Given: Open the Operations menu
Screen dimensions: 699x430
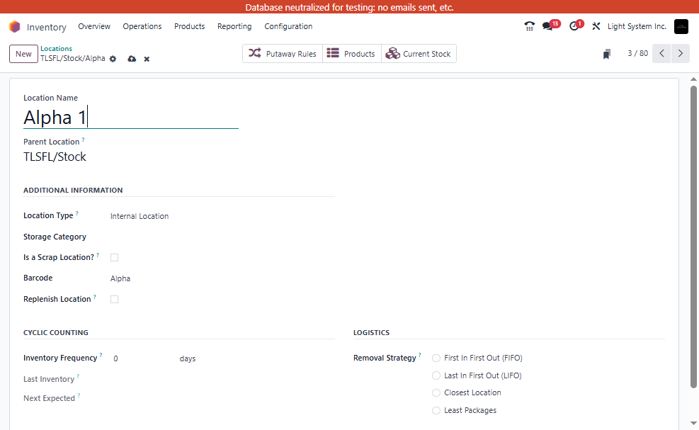Looking at the screenshot, I should (142, 26).
